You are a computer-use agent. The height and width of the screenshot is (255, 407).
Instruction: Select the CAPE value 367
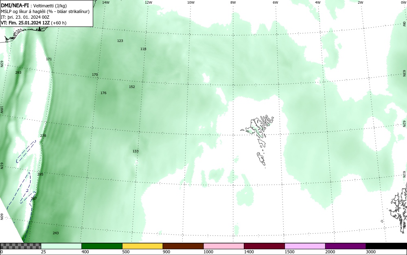(34, 198)
